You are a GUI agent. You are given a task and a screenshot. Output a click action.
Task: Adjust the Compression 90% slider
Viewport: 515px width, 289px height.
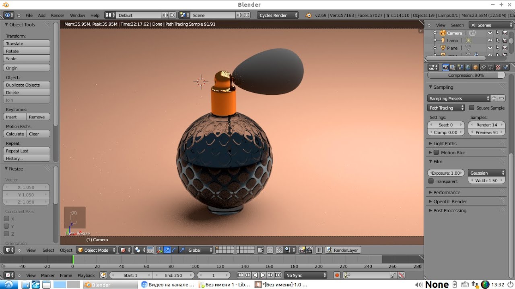click(466, 75)
